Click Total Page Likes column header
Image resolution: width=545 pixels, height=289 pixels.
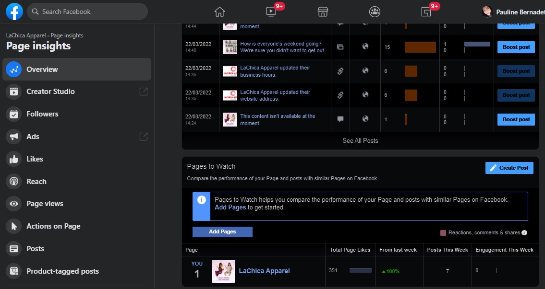tap(350, 250)
